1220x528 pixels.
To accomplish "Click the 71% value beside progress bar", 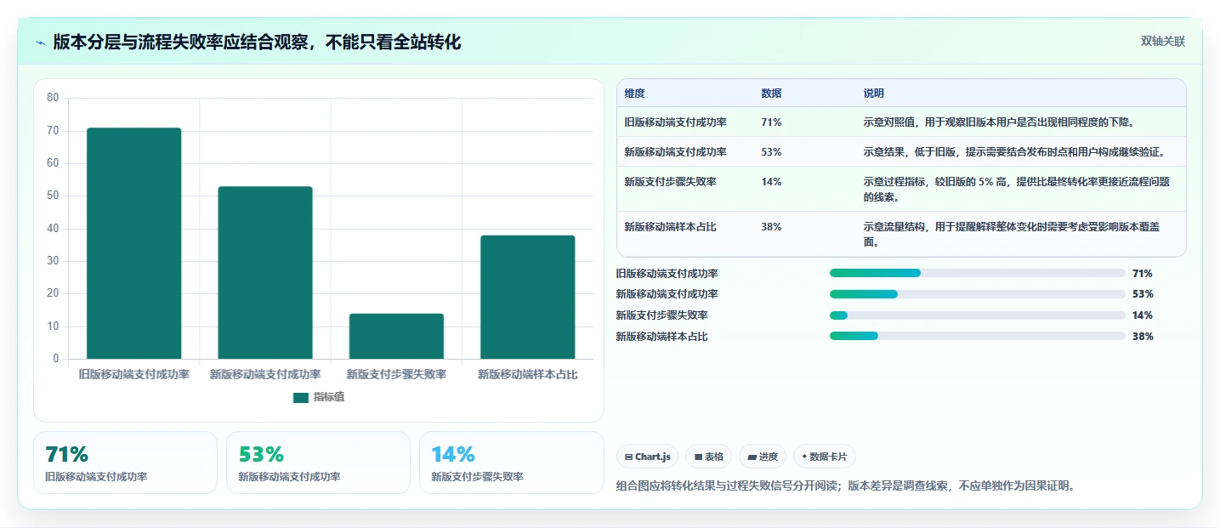I will coord(1143,274).
